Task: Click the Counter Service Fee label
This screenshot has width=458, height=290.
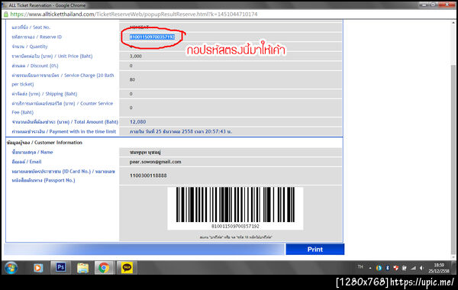Action: pyautogui.click(x=63, y=108)
